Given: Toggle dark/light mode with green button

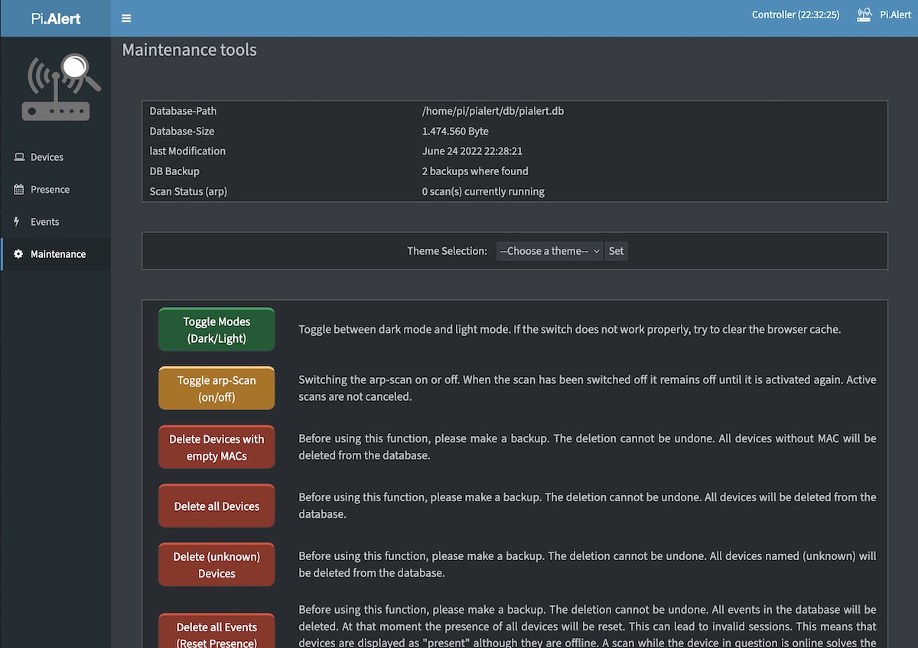Looking at the screenshot, I should pyautogui.click(x=216, y=330).
